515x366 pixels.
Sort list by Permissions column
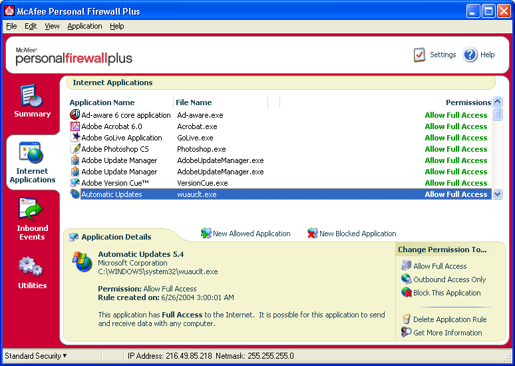pos(468,102)
